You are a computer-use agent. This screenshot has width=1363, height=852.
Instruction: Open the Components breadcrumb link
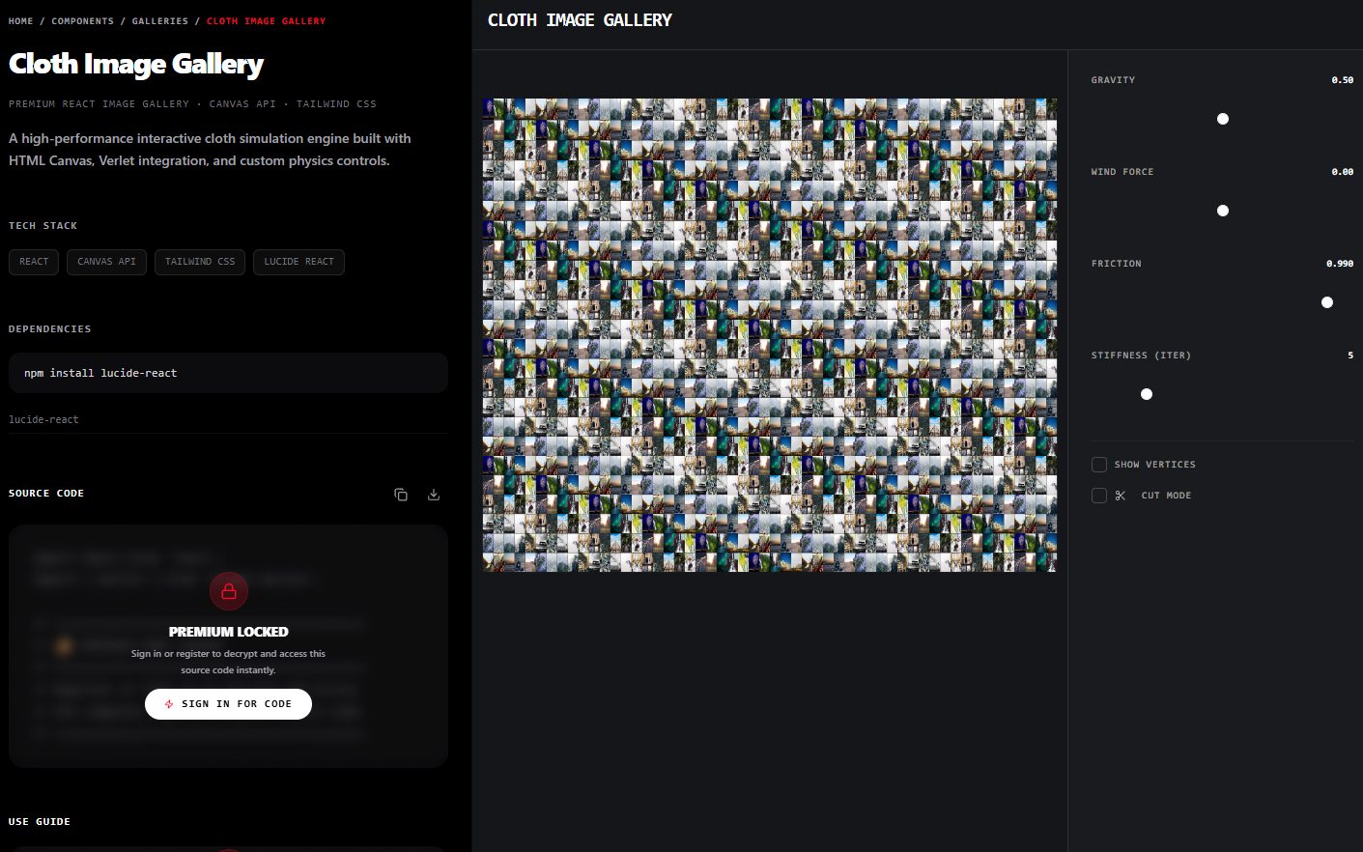(x=83, y=21)
